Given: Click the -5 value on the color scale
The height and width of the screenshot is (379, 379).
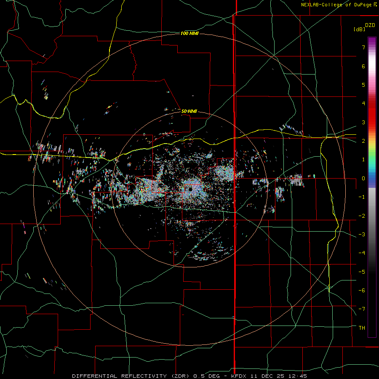Looking at the screenshot, I should point(362,272).
